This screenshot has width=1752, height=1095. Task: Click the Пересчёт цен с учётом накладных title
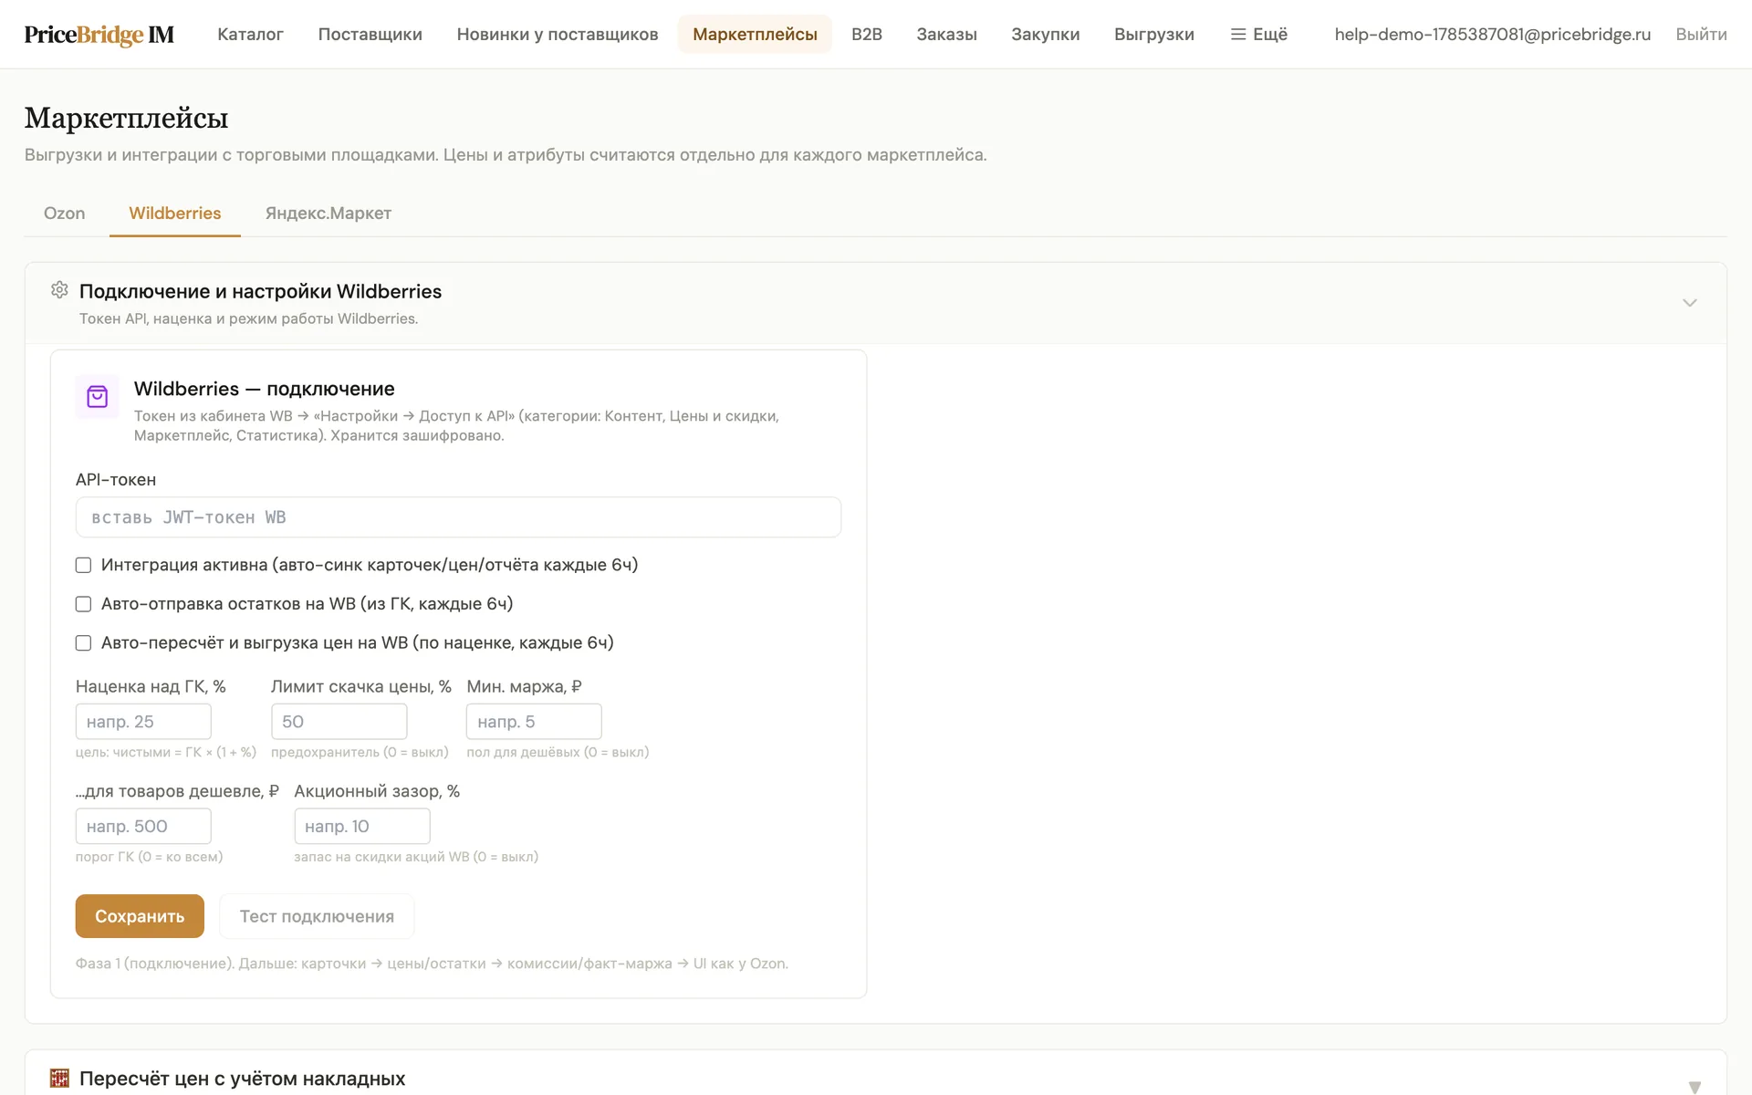click(242, 1079)
